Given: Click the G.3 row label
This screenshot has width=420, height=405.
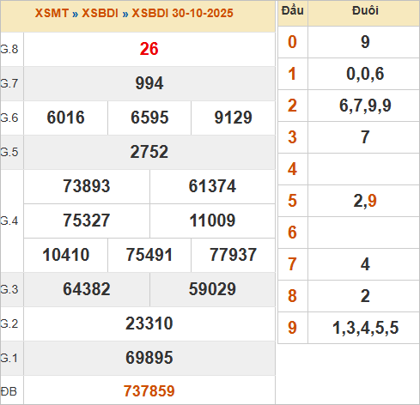Looking at the screenshot, I should (9, 289).
